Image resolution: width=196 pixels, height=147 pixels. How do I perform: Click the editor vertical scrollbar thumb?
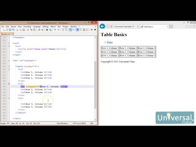tap(95, 85)
